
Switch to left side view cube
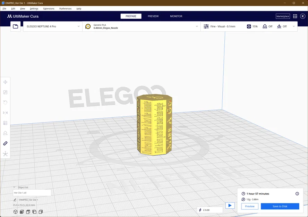coord(34,212)
